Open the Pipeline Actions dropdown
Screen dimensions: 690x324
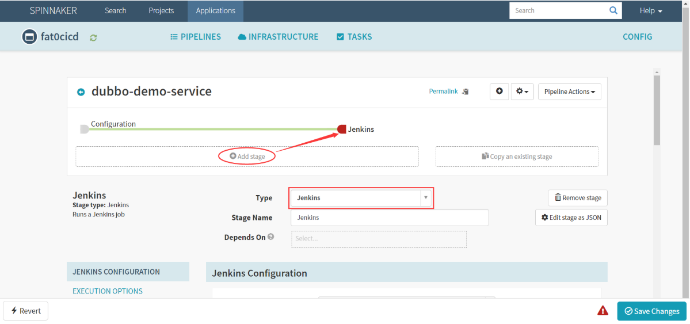coord(569,92)
